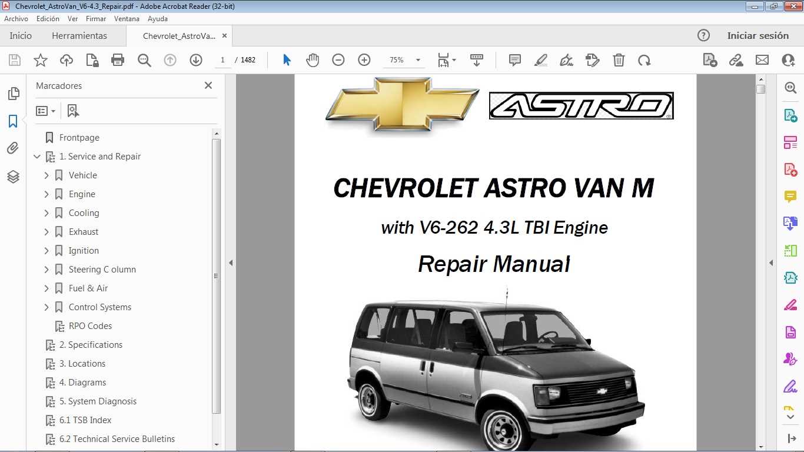
Task: Collapse the left navigation pane arrow
Action: [x=231, y=263]
